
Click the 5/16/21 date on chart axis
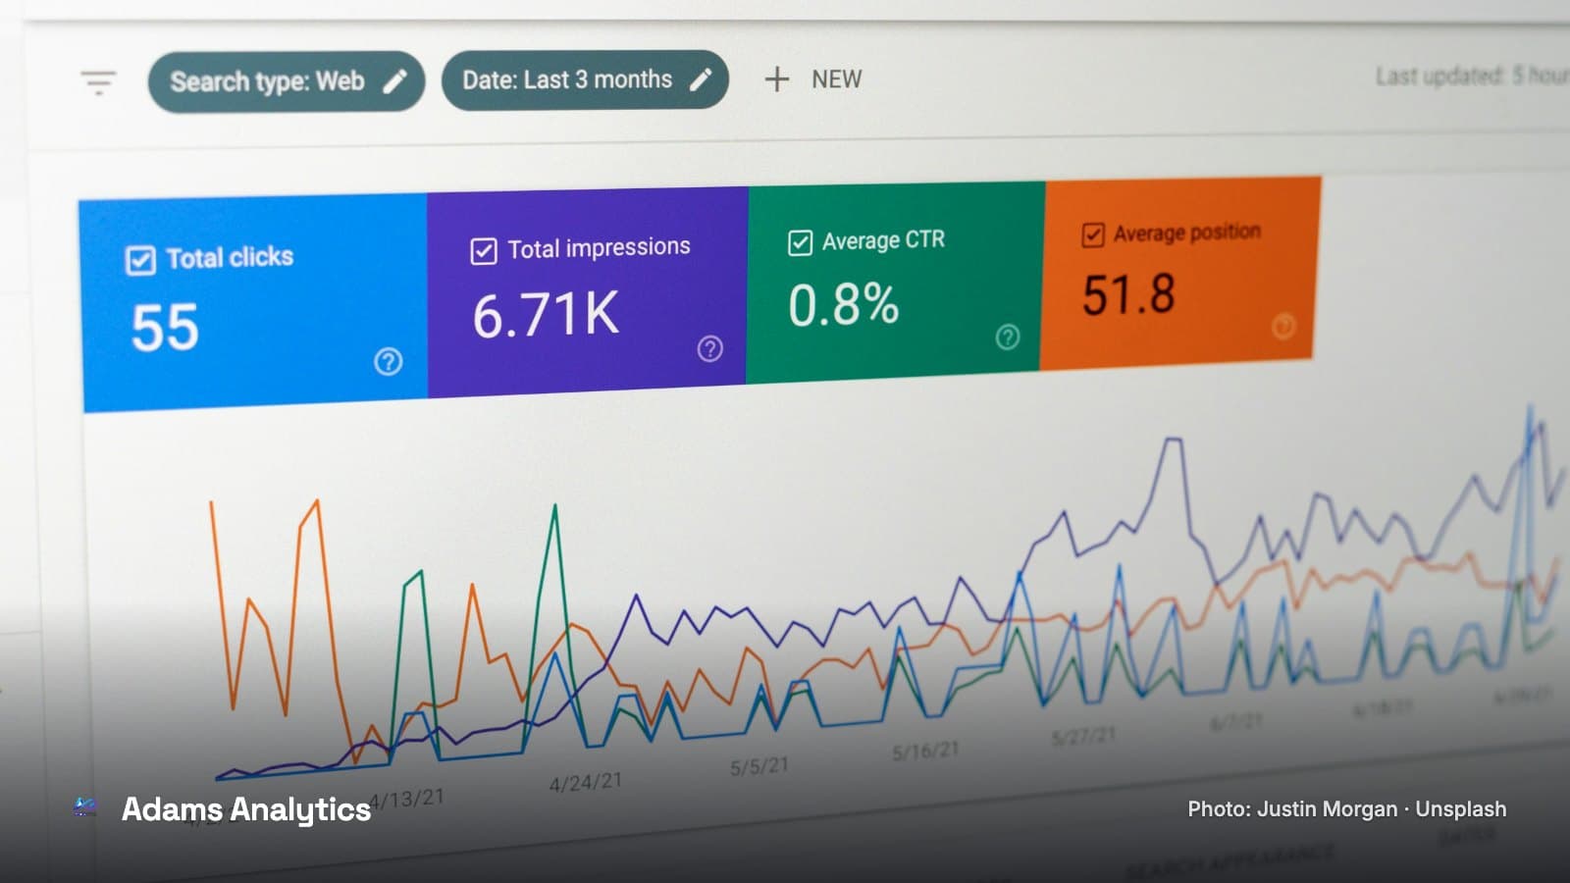925,752
